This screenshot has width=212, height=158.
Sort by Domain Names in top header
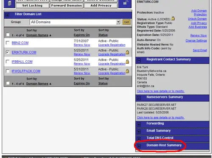37,35
